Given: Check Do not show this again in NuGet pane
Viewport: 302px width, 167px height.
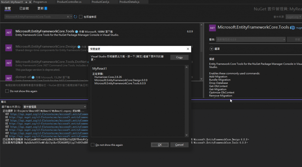Looking at the screenshot, I should click(x=7, y=91).
